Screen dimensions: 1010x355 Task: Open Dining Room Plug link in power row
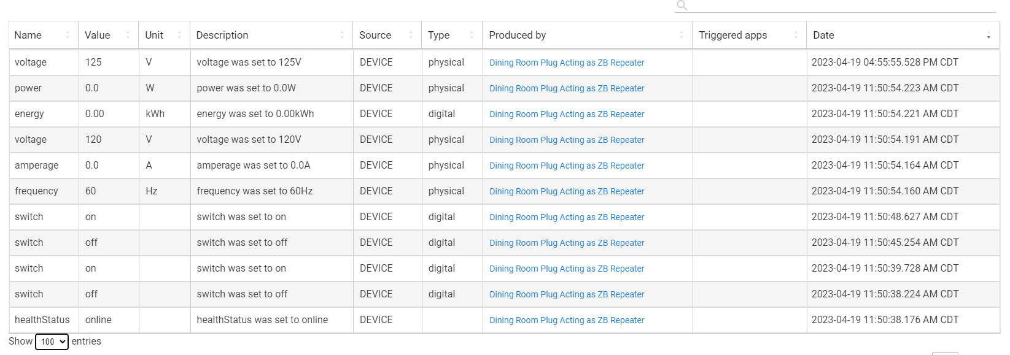[x=567, y=88]
